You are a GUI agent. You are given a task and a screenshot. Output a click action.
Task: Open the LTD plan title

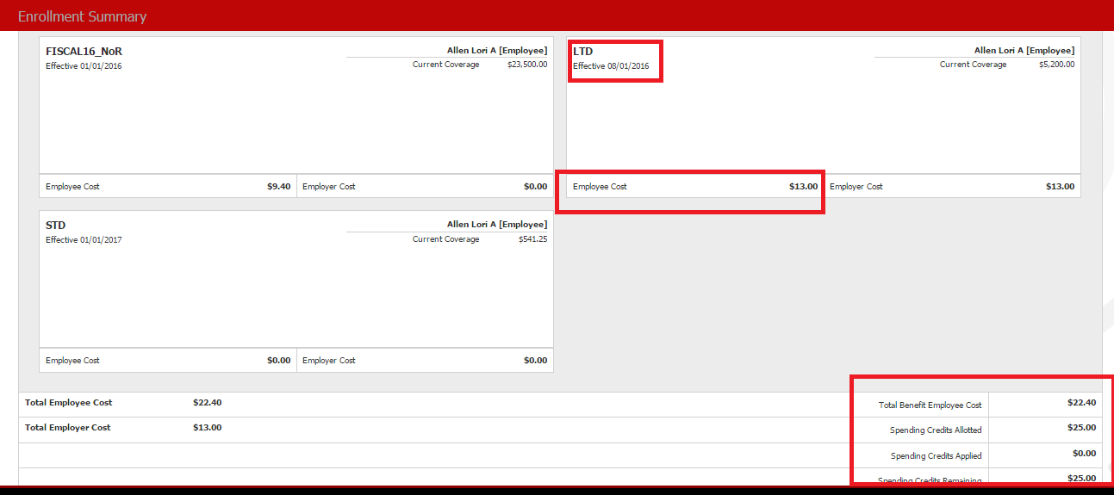coord(583,52)
